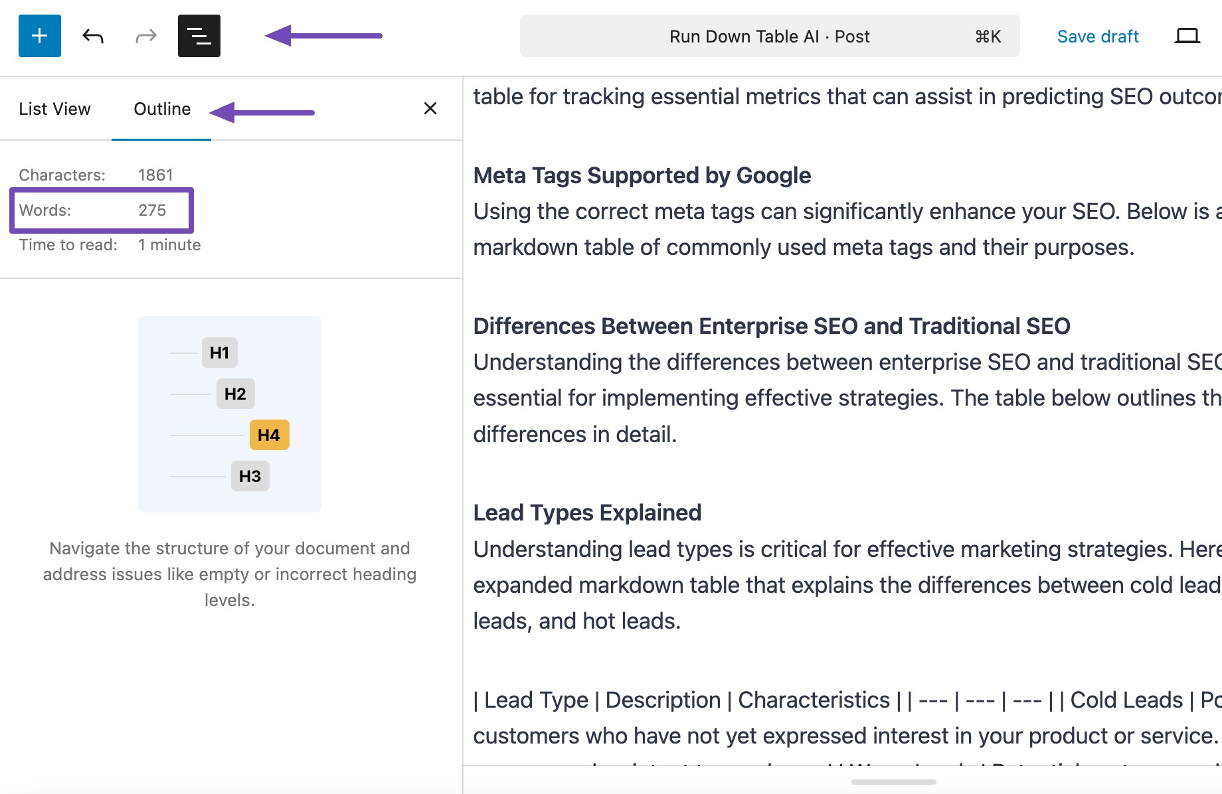1222x794 pixels.
Task: Click Save draft
Action: (1098, 37)
